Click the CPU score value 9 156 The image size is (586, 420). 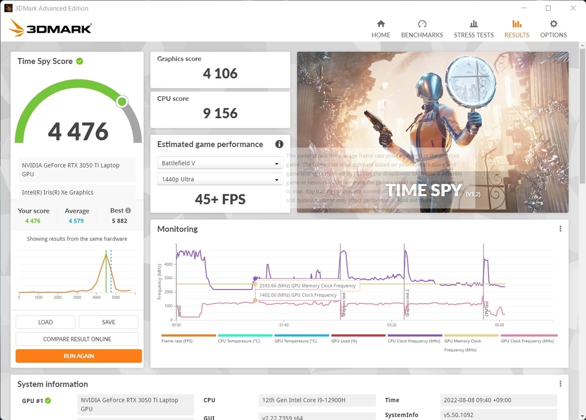(x=220, y=113)
